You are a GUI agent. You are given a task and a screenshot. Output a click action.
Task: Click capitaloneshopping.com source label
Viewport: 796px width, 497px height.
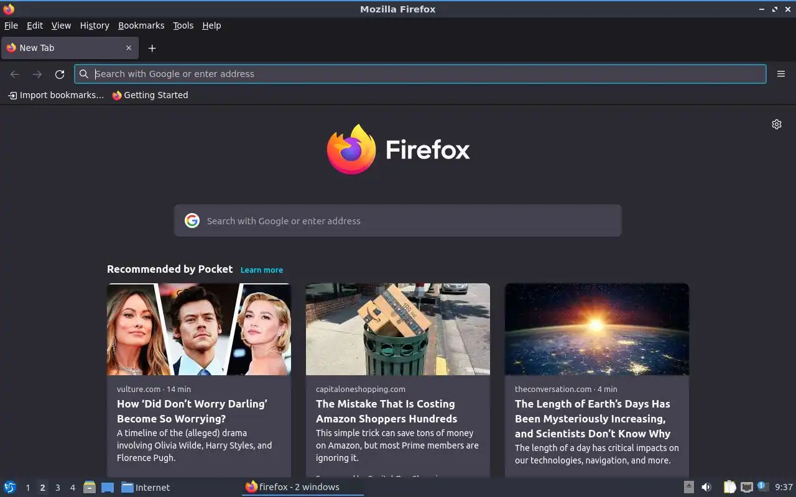[361, 389]
